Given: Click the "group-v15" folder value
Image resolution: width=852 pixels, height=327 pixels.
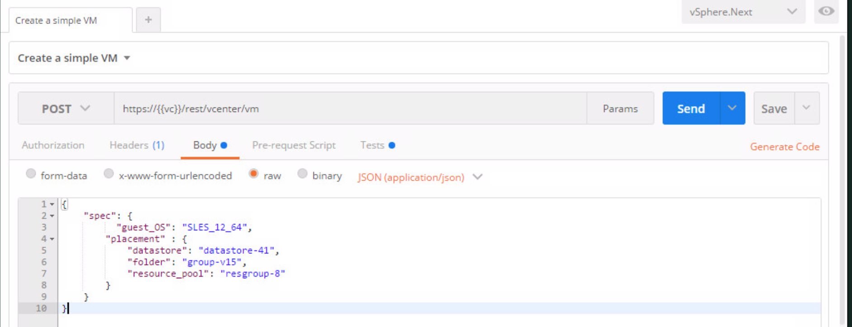Looking at the screenshot, I should [x=212, y=262].
